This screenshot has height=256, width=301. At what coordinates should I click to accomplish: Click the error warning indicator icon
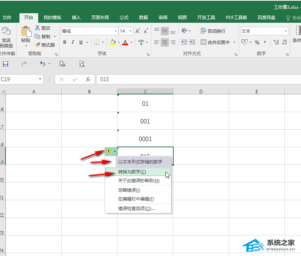(x=108, y=151)
